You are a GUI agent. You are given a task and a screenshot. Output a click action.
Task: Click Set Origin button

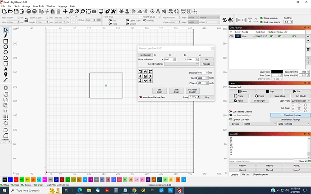[x=160, y=91]
